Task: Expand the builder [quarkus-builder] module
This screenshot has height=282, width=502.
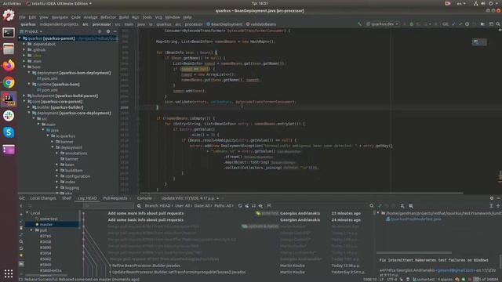Action: (x=29, y=107)
